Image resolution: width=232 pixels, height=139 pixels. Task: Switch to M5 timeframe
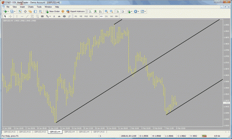pos(81,16)
